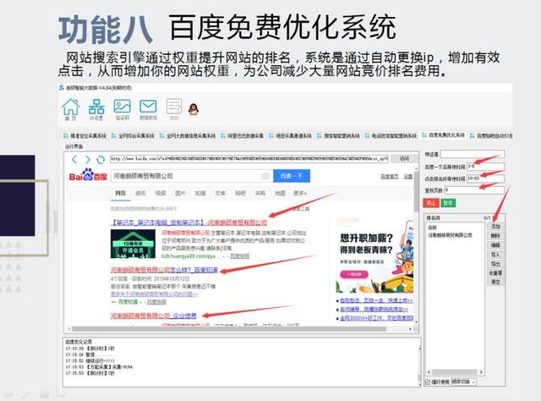Expand the 更多 Baidu category menu
The image size is (541, 401).
click(x=300, y=193)
